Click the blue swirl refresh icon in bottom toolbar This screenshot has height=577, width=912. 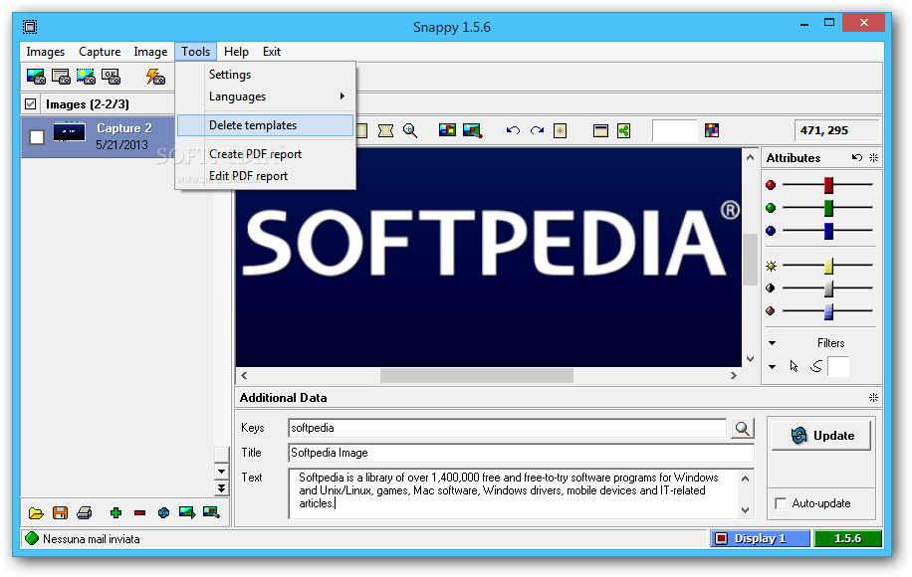[x=163, y=513]
